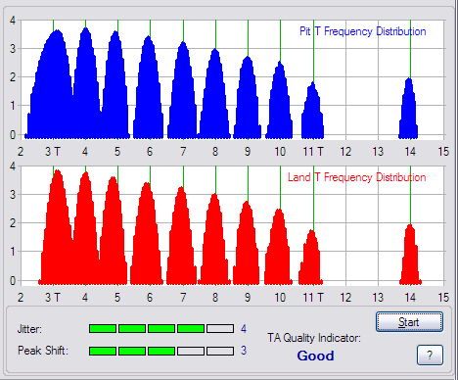Open help with the question mark button

(x=430, y=355)
